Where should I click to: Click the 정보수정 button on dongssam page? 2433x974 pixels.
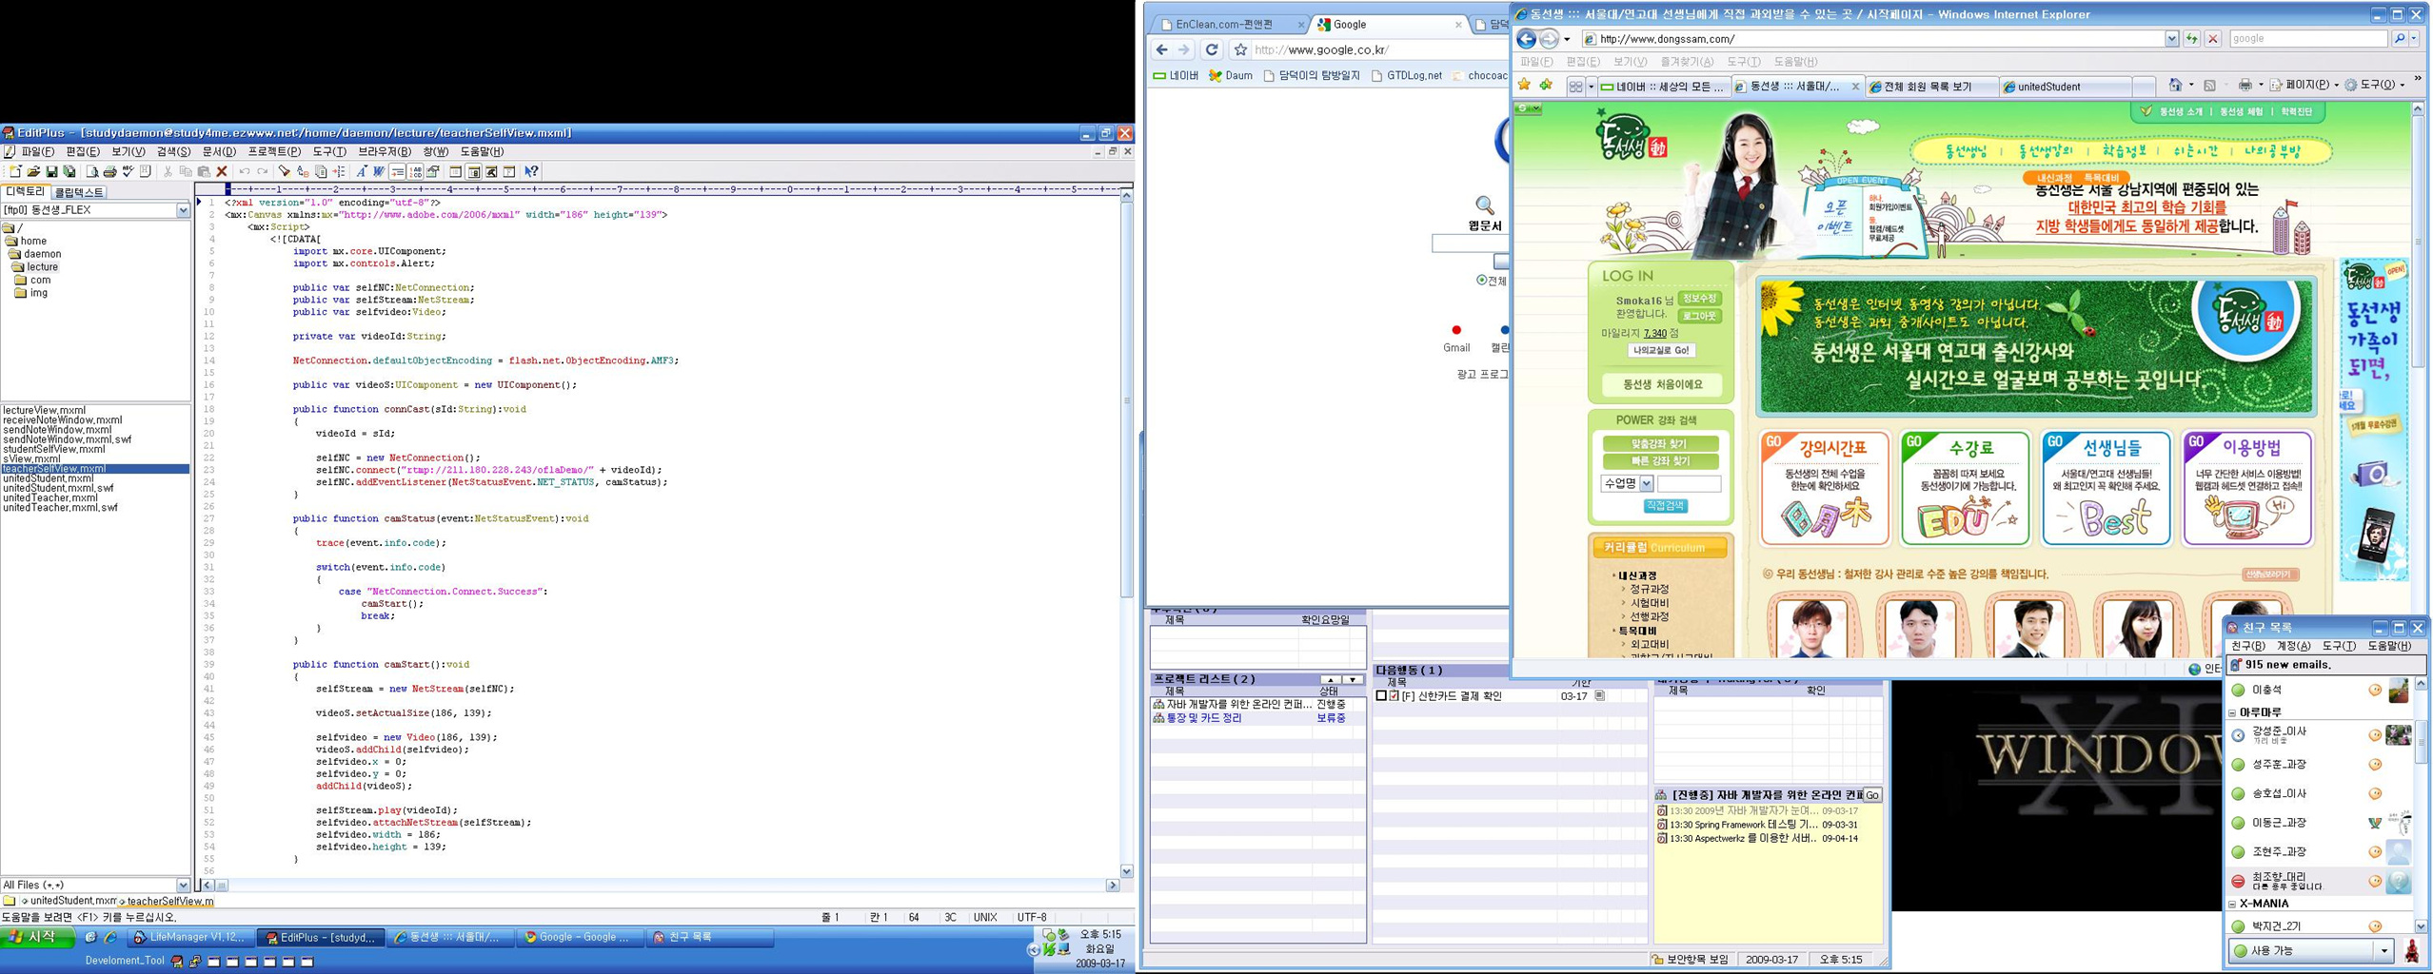click(1699, 299)
